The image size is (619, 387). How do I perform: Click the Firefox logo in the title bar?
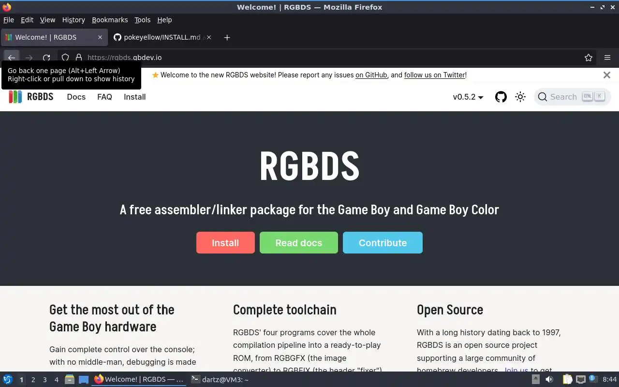click(x=7, y=7)
